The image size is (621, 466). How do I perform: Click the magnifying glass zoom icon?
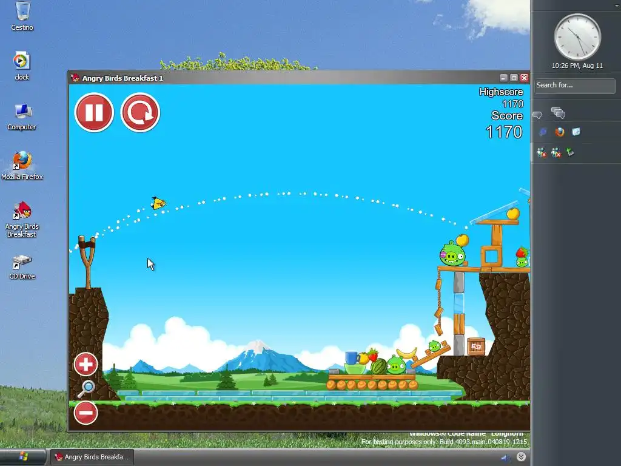click(x=86, y=389)
